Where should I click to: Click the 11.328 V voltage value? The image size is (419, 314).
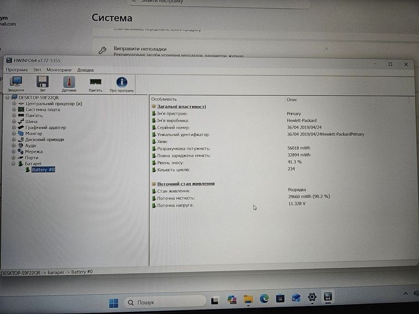297,203
